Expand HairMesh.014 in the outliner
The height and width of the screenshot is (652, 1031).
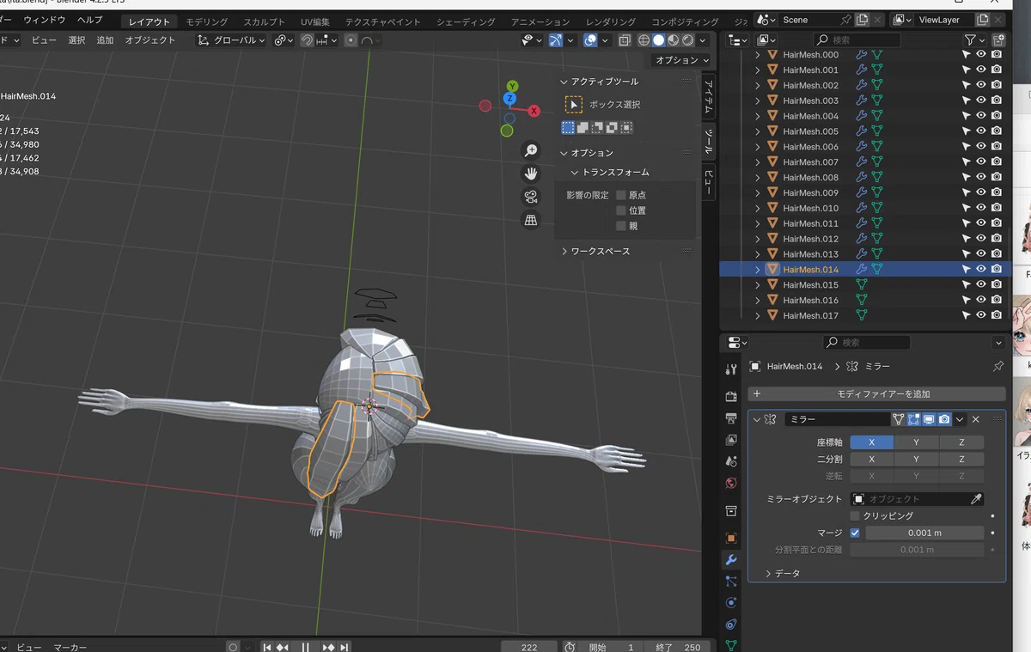click(757, 270)
